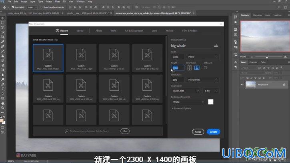Switch to the Channels tab

(x=253, y=62)
